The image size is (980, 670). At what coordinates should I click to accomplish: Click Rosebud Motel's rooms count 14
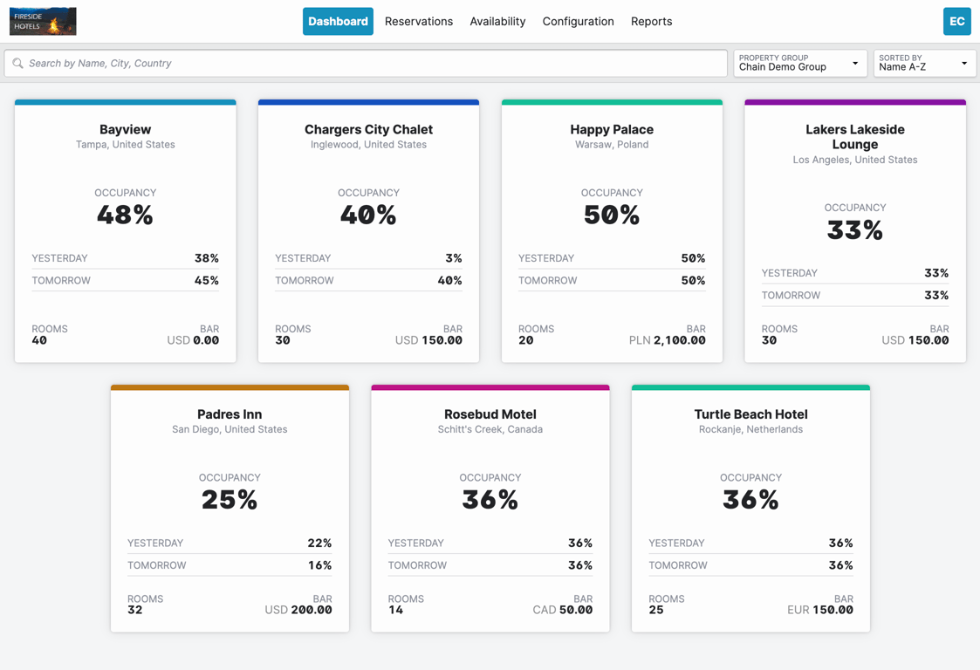click(395, 610)
